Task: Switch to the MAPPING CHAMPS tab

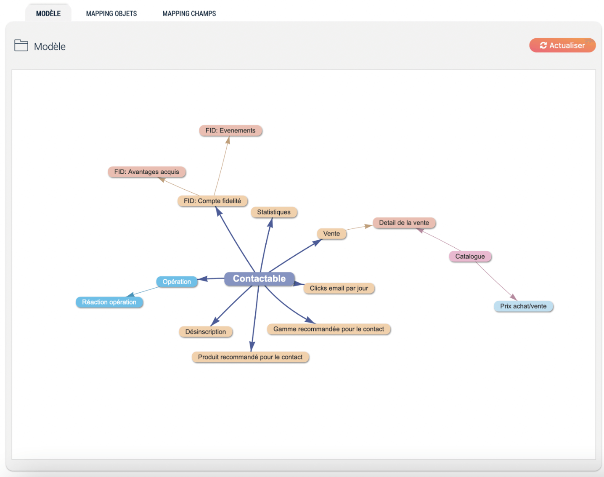Action: tap(189, 13)
